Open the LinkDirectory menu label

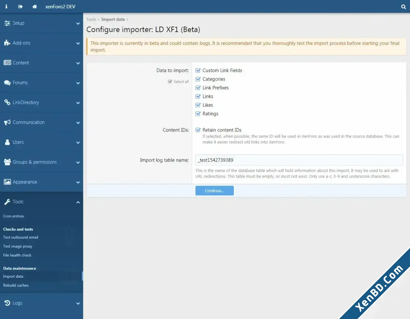click(26, 102)
